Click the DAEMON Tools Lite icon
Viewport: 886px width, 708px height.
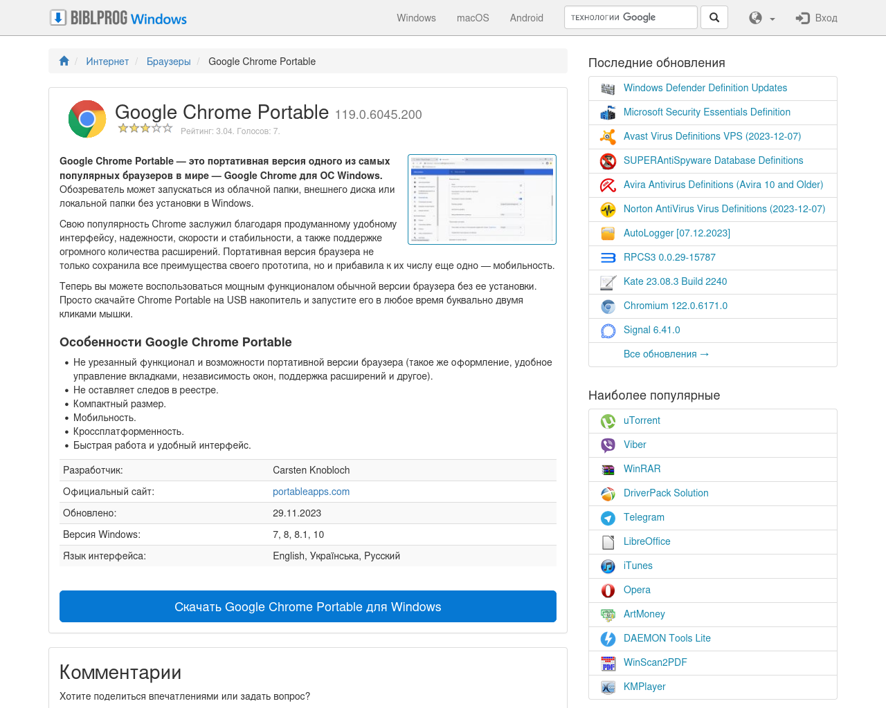[608, 639]
